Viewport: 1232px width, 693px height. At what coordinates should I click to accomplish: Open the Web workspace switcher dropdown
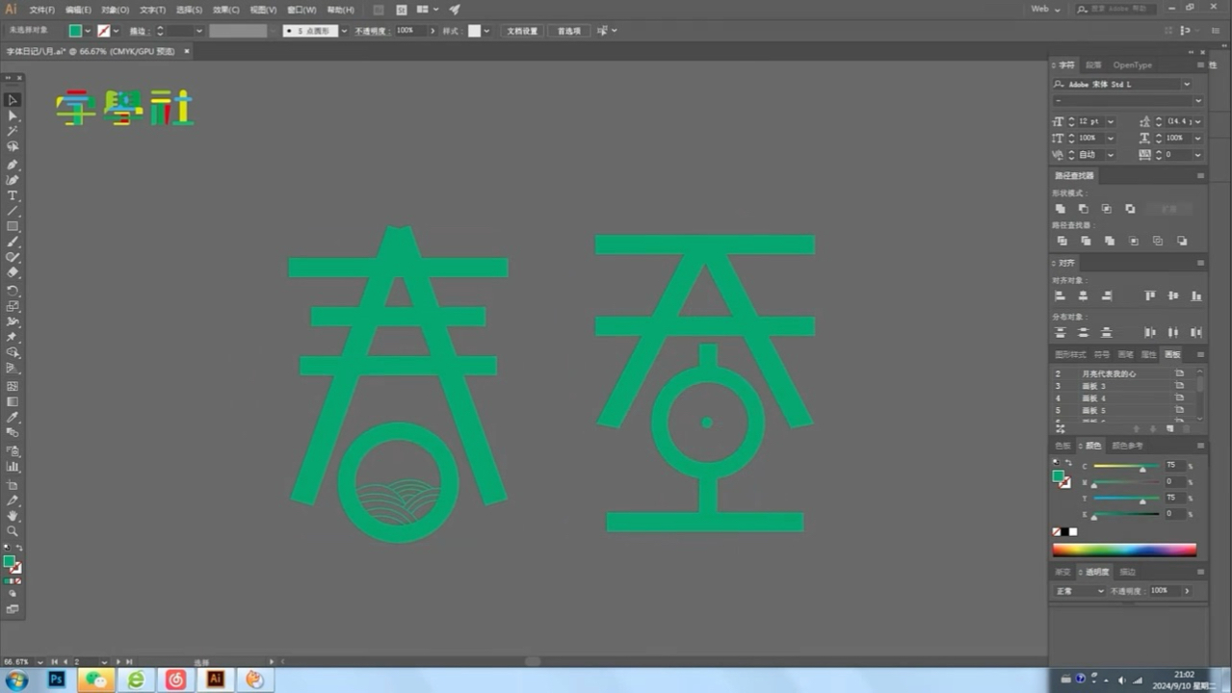point(1045,10)
